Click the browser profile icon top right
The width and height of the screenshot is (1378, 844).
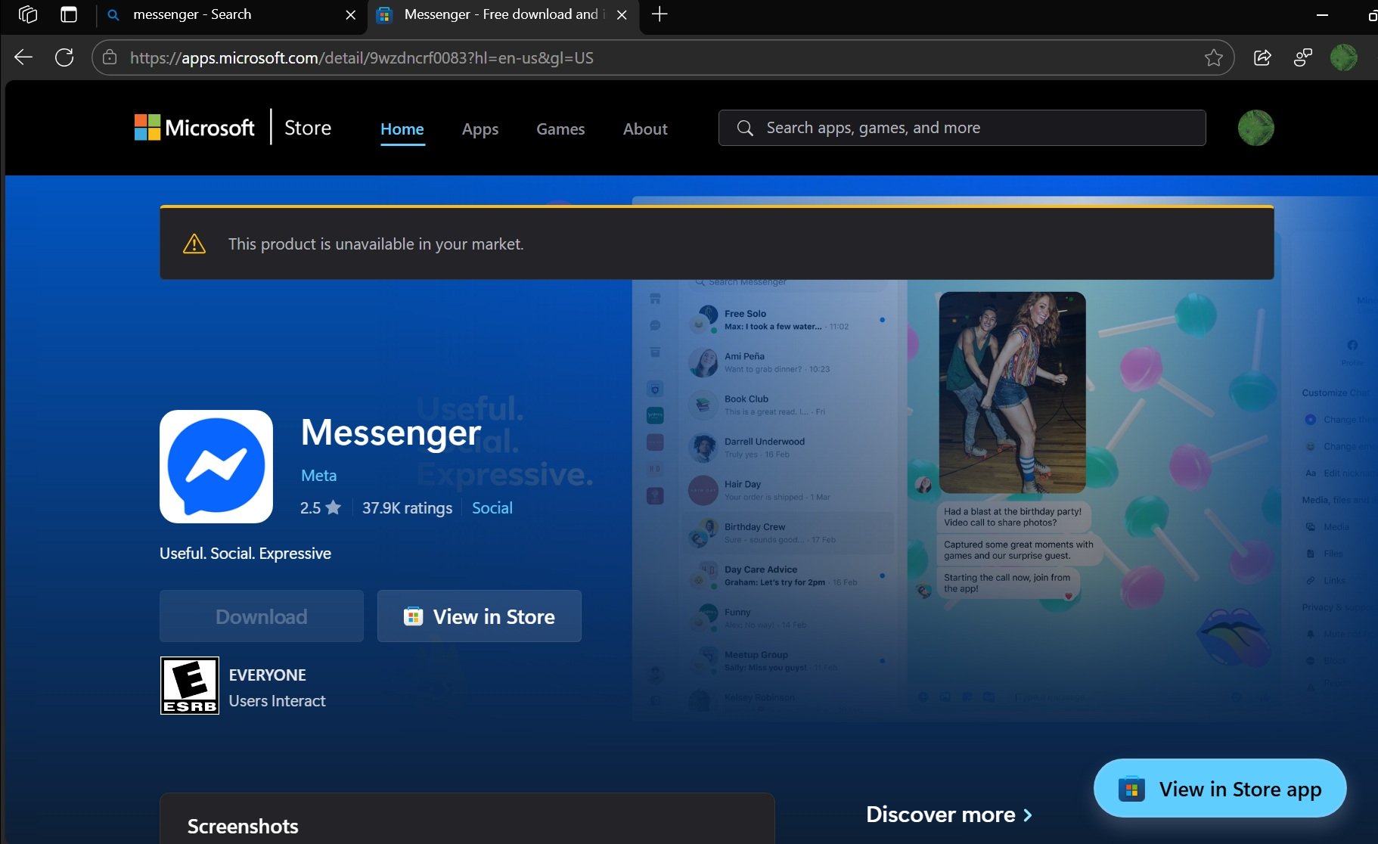coord(1345,57)
